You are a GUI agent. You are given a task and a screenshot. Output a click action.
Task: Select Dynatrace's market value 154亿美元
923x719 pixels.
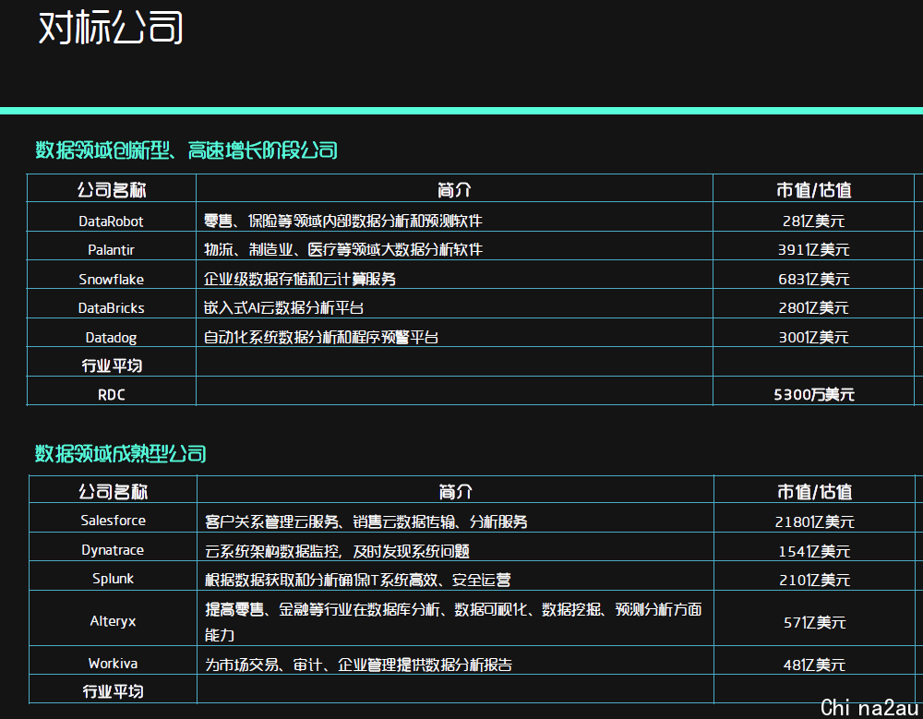tap(815, 551)
